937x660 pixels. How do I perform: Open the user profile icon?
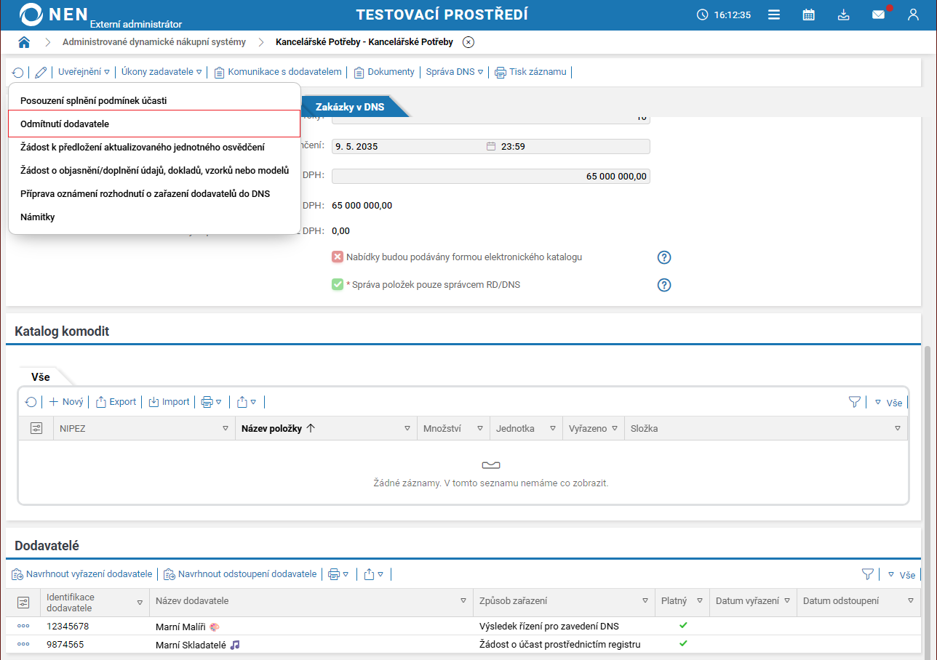(x=913, y=15)
